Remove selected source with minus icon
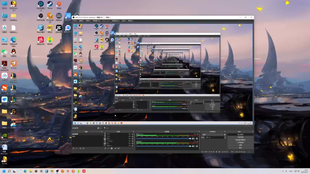The height and width of the screenshot is (174, 310). point(108,148)
